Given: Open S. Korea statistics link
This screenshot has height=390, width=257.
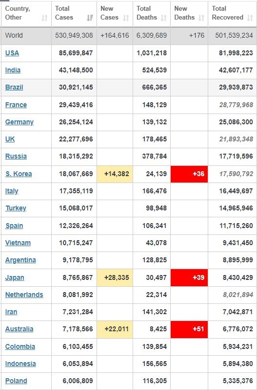Looking at the screenshot, I should (19, 174).
